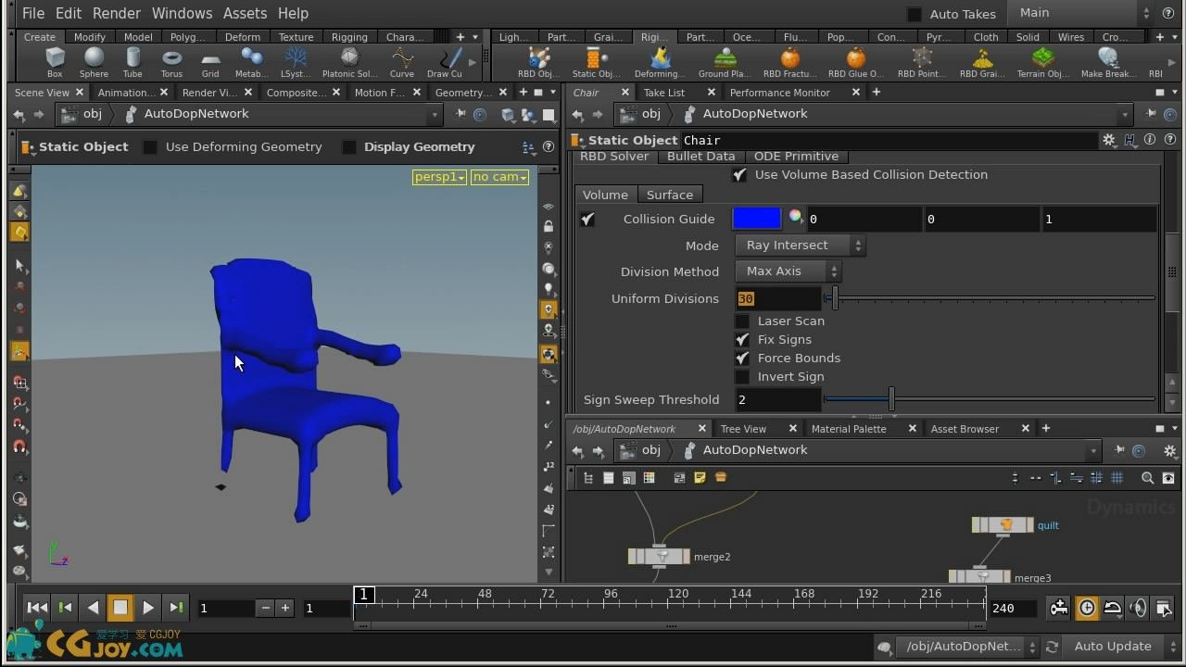Toggle Use Deforming Geometry checkbox

pos(150,147)
